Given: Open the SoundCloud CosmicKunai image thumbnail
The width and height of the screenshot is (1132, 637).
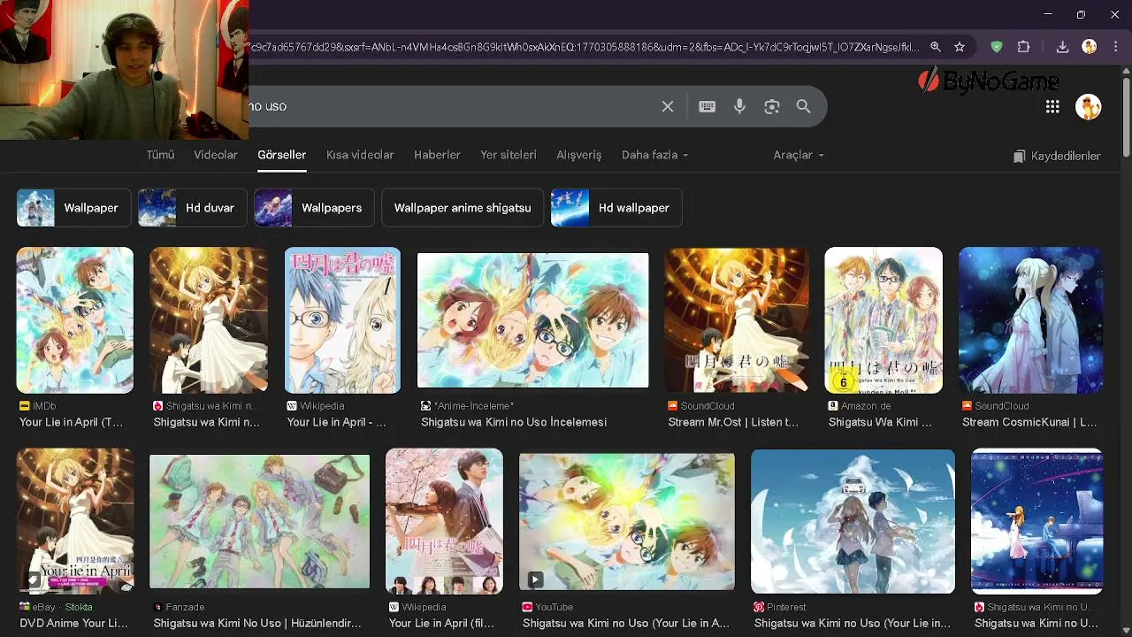Looking at the screenshot, I should [1030, 320].
